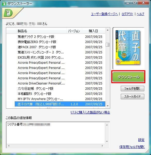Click the ログアウト link
The height and width of the screenshot is (155, 151).
pyautogui.click(x=127, y=14)
